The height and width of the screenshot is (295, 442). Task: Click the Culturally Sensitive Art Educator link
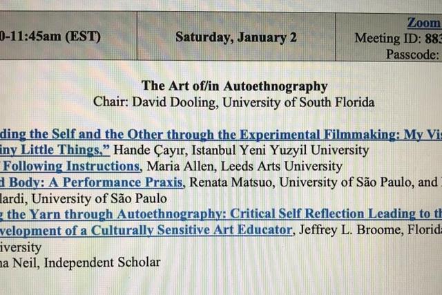146,230
